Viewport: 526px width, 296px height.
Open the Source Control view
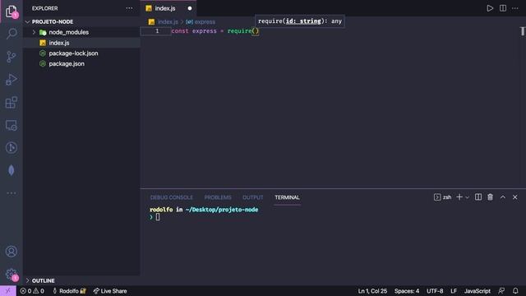pos(12,57)
